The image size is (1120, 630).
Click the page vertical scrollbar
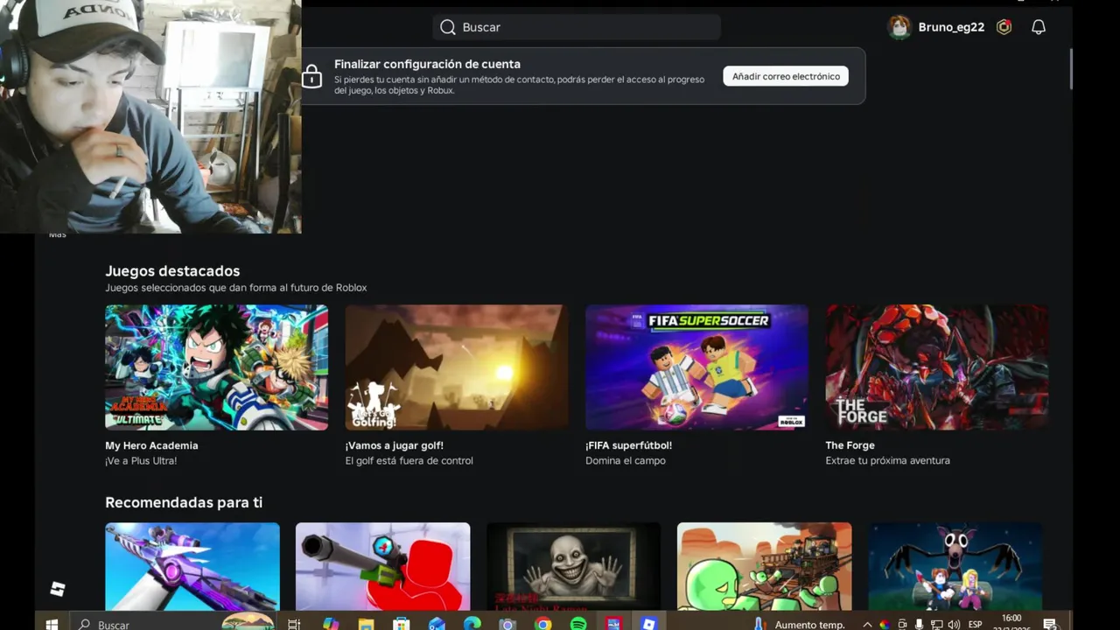(1070, 68)
